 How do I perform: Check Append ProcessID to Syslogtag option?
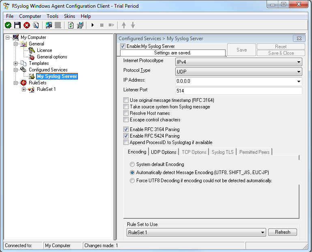point(126,142)
